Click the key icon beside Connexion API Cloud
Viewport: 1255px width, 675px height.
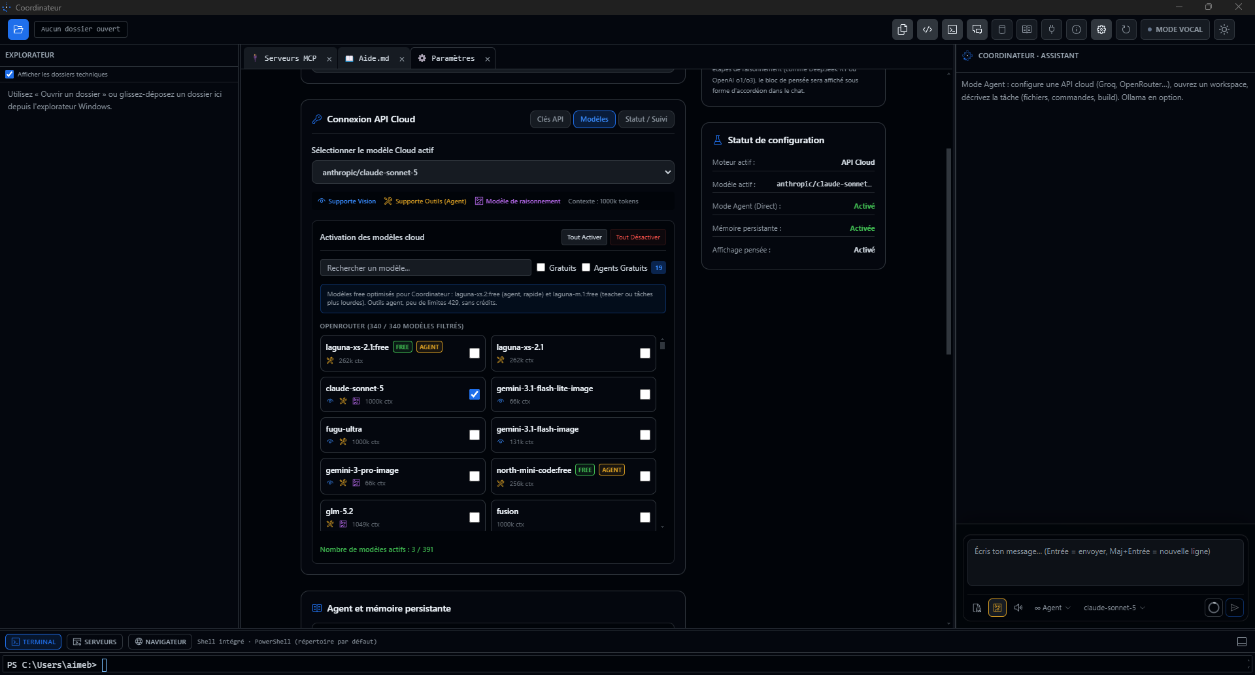(317, 119)
